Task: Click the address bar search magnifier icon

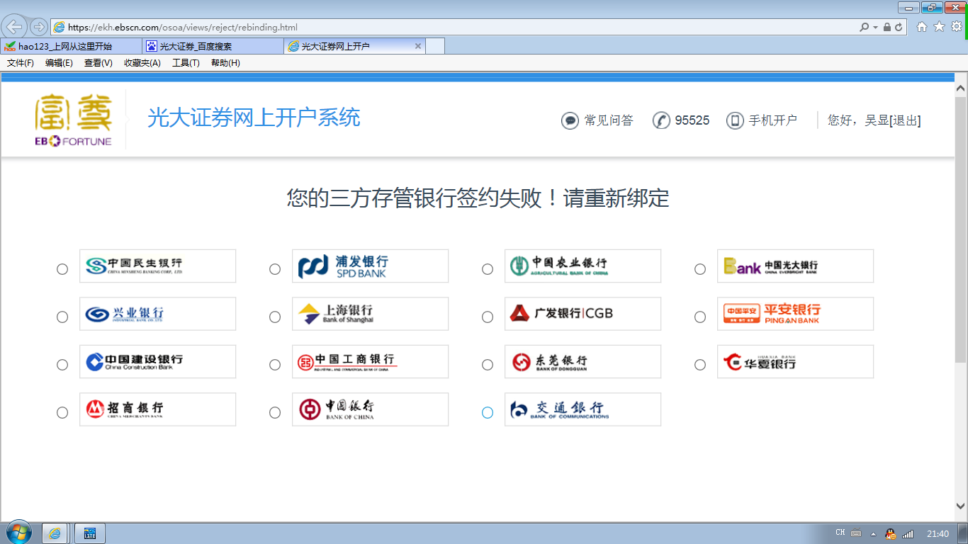Action: tap(864, 27)
